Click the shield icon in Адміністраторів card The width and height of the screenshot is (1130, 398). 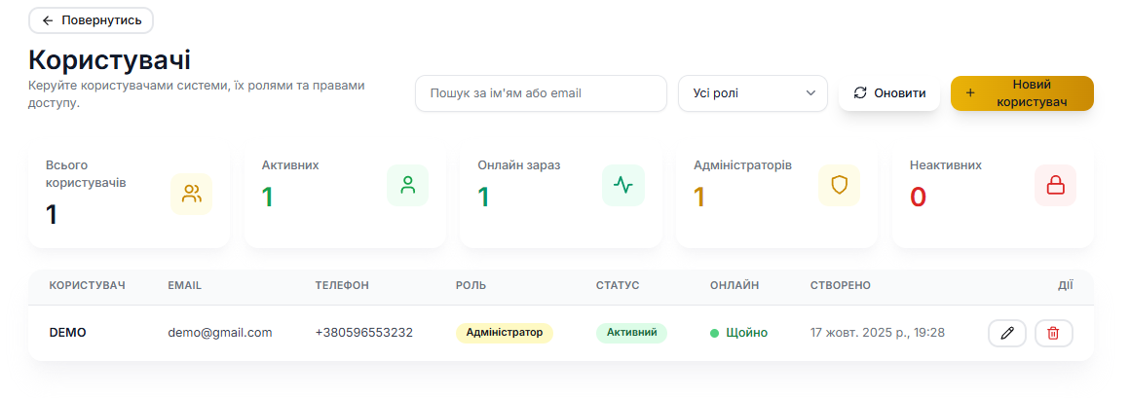[x=840, y=185]
